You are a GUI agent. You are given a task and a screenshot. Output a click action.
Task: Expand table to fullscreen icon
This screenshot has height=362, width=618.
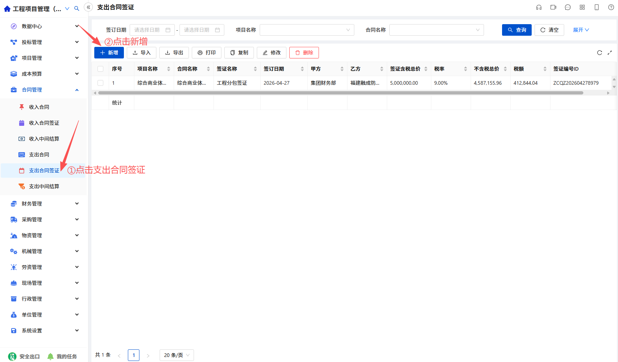[610, 53]
